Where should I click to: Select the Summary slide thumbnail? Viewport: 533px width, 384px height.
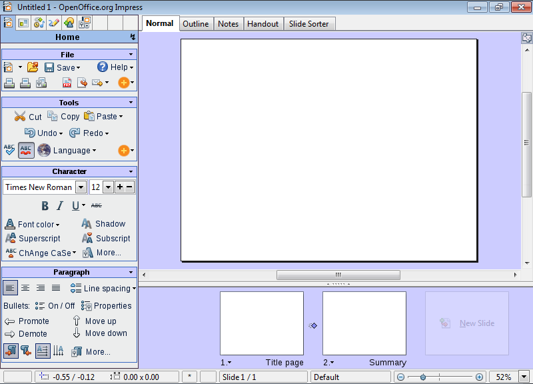point(364,323)
